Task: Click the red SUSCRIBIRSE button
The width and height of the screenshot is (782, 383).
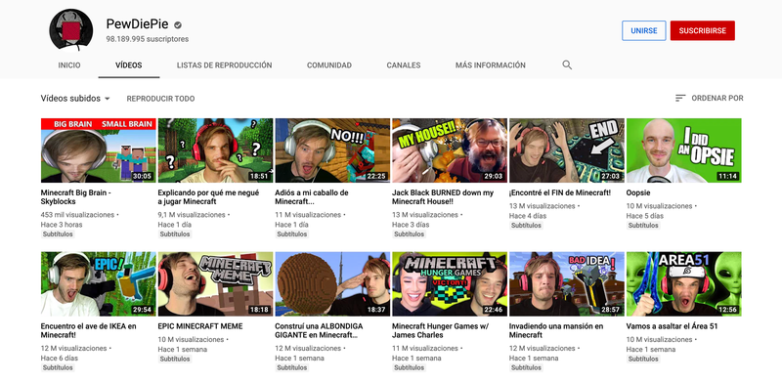Action: pos(702,30)
